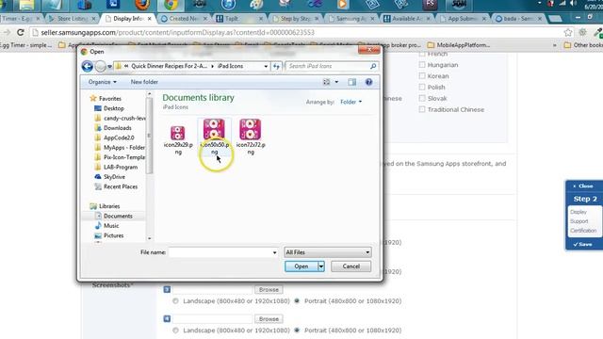Screen dimensions: 603x339
Task: Open dialog Help question mark icon
Action: pos(368,82)
